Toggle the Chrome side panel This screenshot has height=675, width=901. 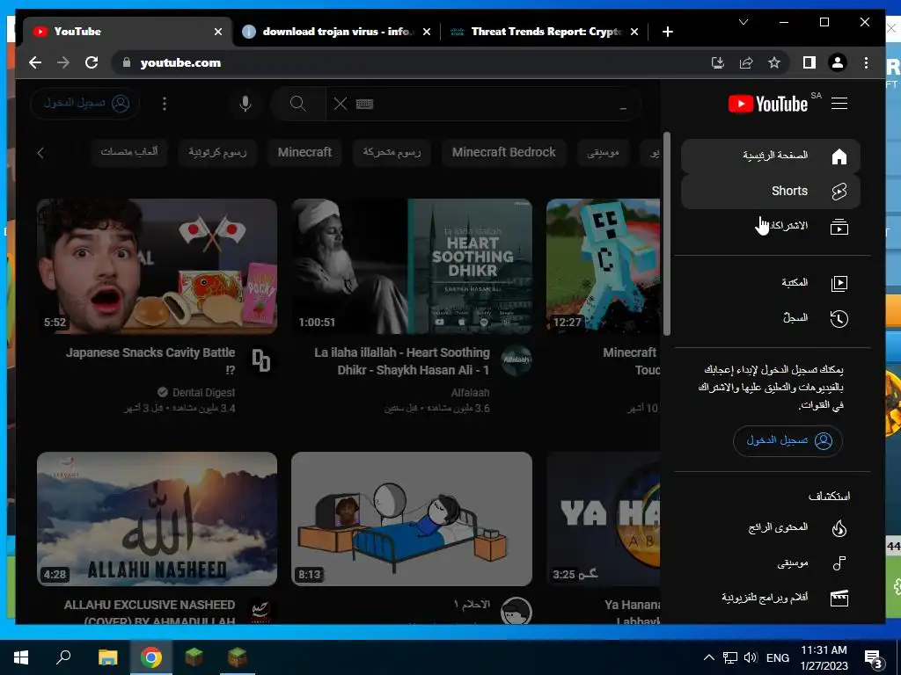pos(809,62)
